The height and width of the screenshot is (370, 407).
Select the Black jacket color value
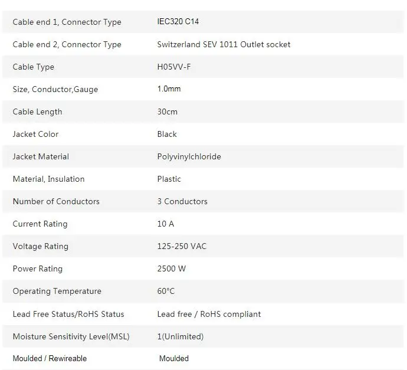pyautogui.click(x=167, y=134)
